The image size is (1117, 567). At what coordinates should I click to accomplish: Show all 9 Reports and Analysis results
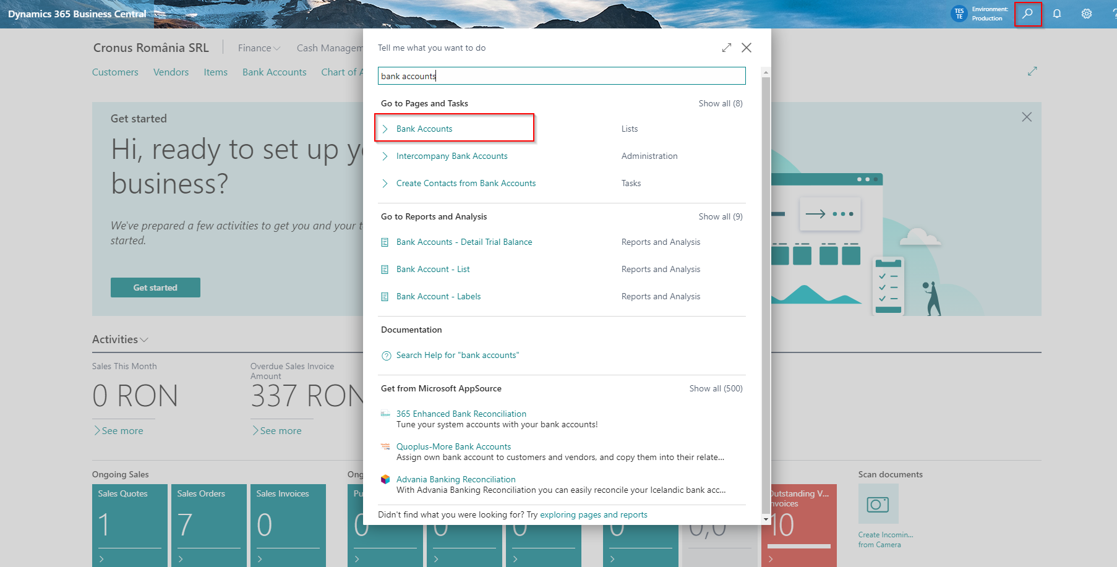tap(721, 216)
